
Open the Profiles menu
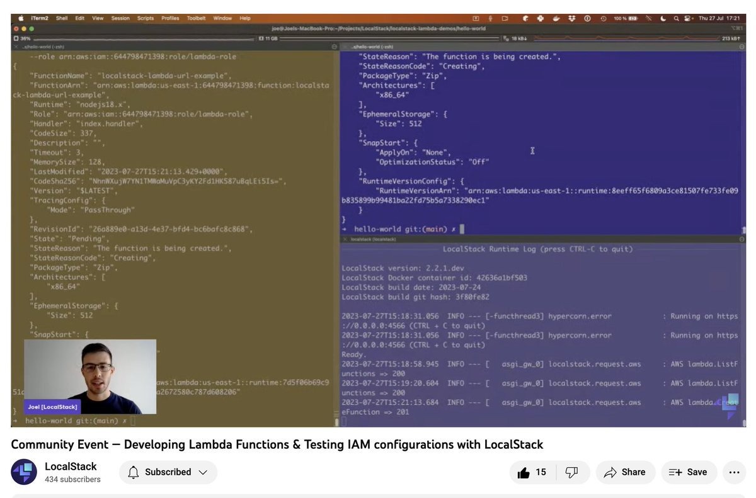(x=170, y=18)
